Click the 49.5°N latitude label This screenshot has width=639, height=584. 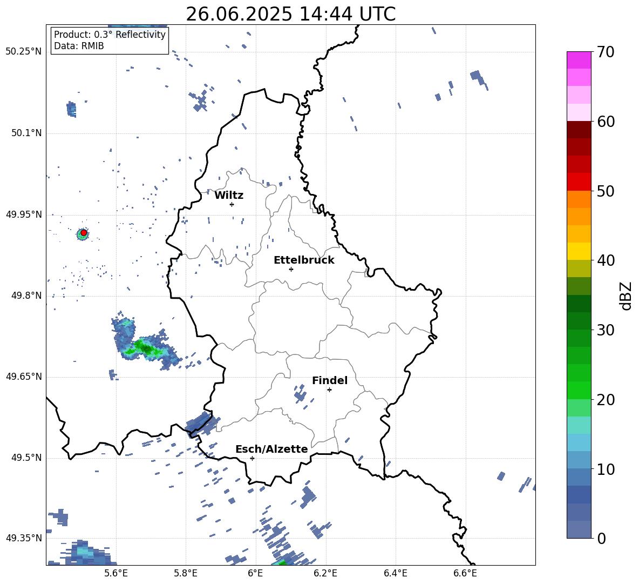pyautogui.click(x=26, y=458)
